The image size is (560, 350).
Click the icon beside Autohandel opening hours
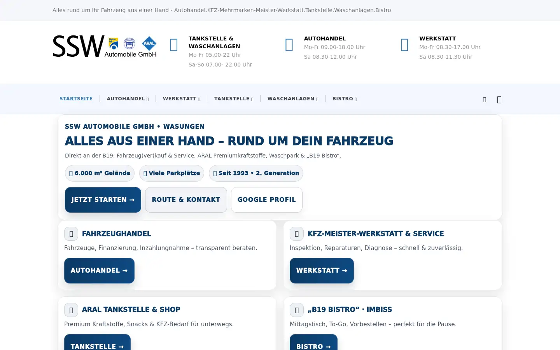(x=289, y=45)
